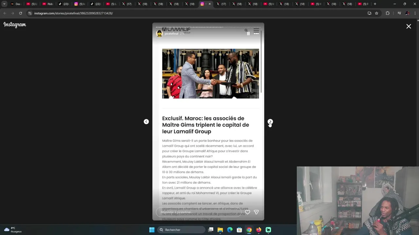
Task: Open the green streaming app taskbar icon
Action: point(268,230)
